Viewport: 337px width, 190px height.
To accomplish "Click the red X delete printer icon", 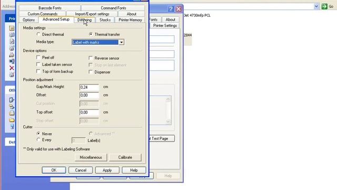I will click(x=12, y=68).
